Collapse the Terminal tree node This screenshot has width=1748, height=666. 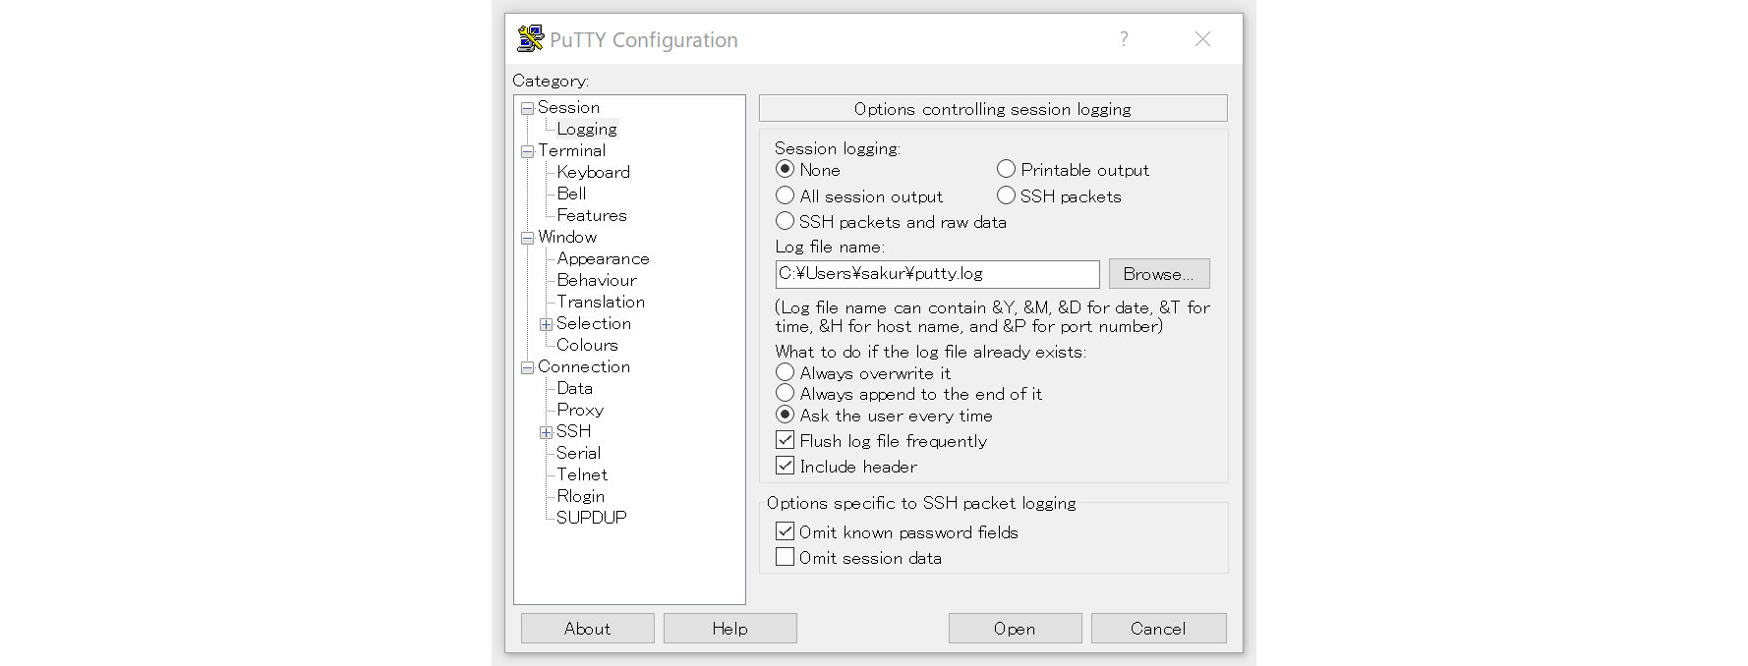(x=528, y=152)
